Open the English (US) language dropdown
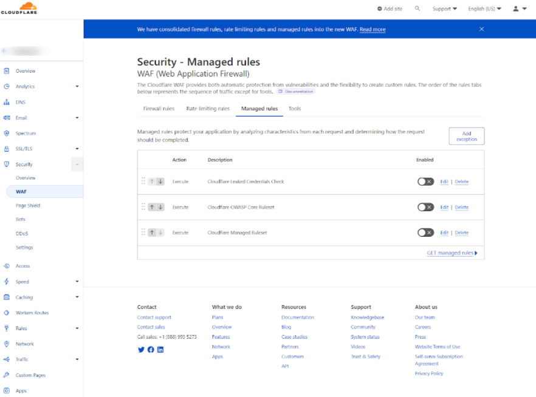536x397 pixels. coord(485,9)
